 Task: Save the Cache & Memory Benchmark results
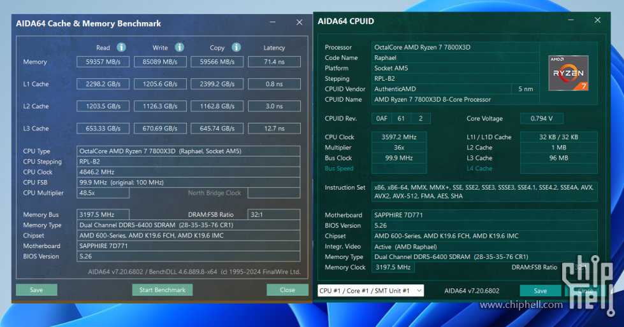tap(36, 289)
